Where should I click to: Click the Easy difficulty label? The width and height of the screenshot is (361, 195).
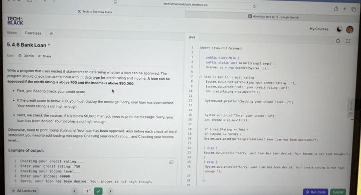click(11, 56)
